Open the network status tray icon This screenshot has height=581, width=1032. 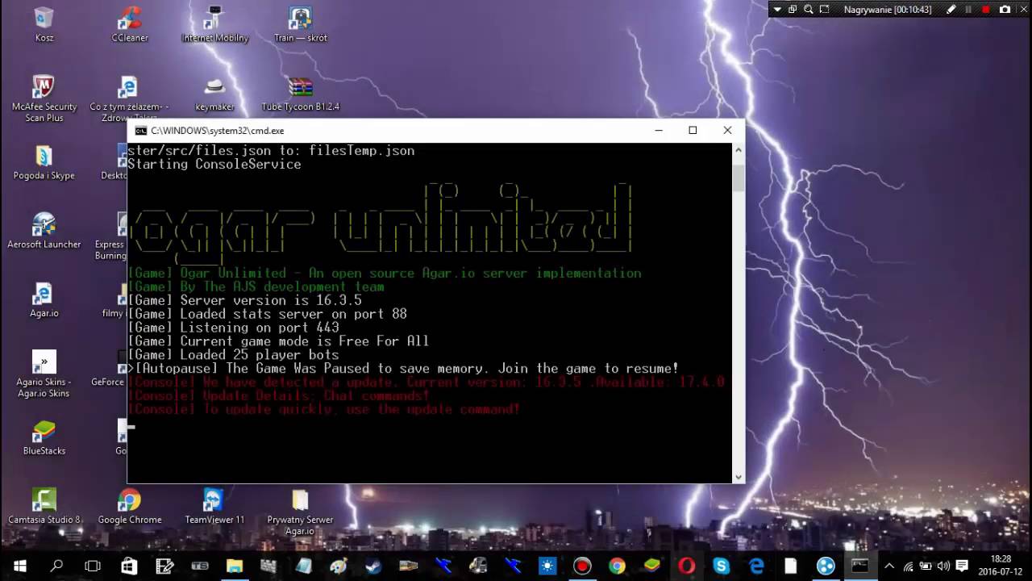[x=909, y=566]
